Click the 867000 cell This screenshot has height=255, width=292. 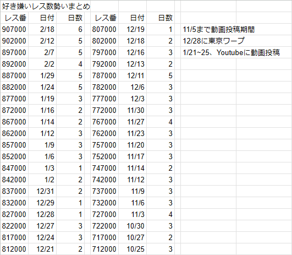pyautogui.click(x=14, y=122)
